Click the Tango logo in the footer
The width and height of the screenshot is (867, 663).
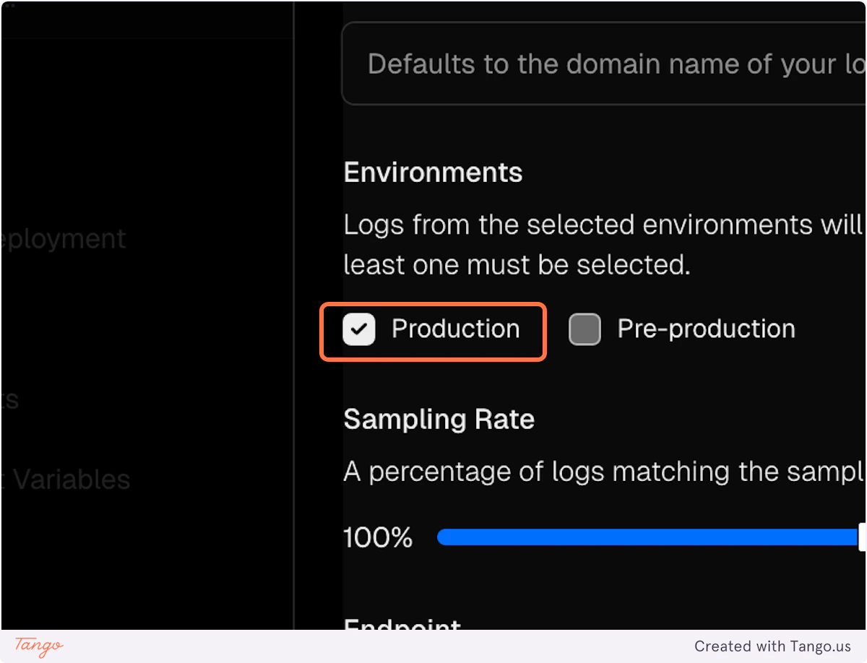coord(37,646)
